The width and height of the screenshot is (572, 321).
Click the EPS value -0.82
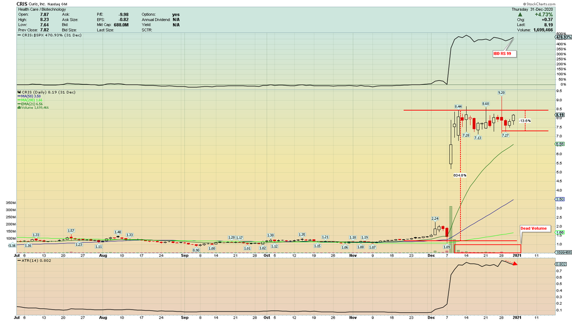point(123,19)
